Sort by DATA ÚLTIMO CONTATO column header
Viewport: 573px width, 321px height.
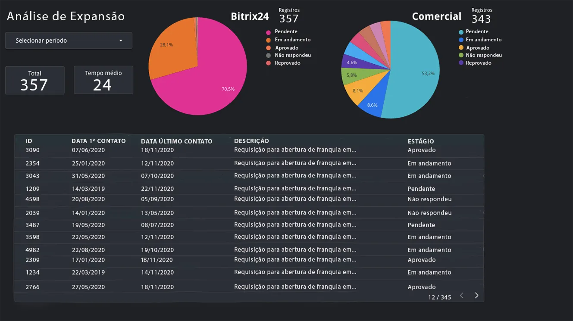pyautogui.click(x=177, y=141)
